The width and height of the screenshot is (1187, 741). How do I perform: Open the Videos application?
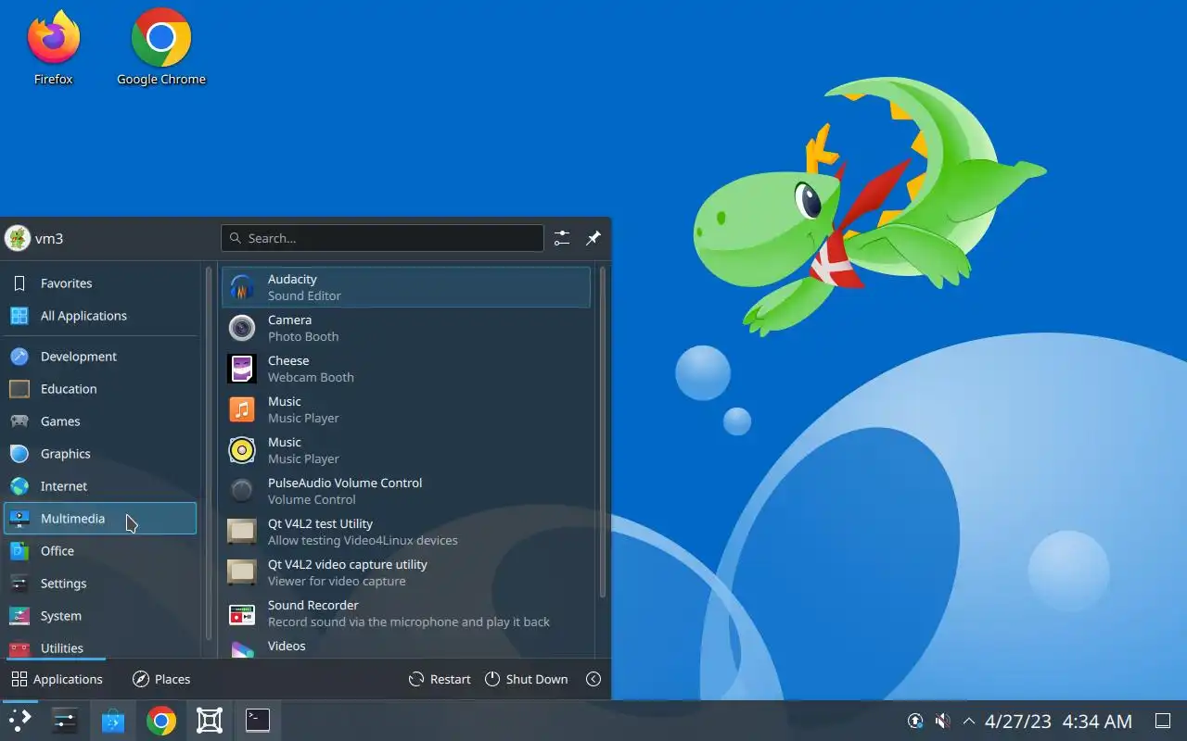tap(406, 647)
